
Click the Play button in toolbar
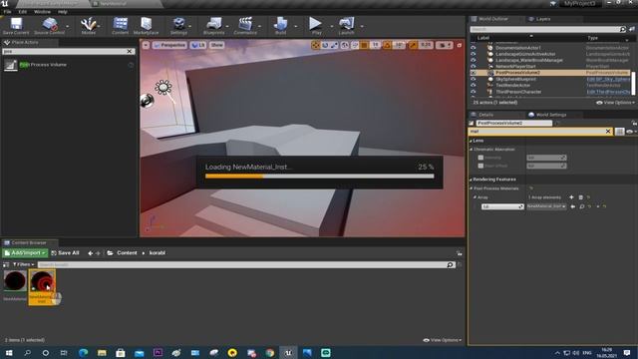click(x=316, y=26)
